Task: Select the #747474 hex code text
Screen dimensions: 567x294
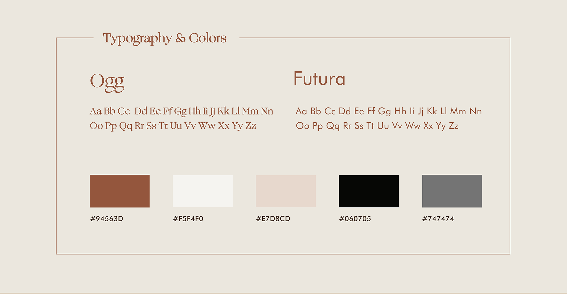Action: point(438,219)
